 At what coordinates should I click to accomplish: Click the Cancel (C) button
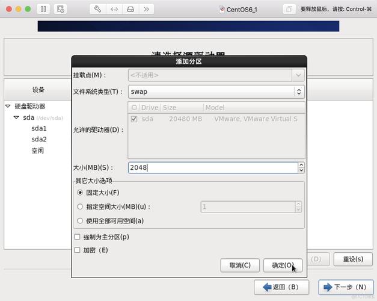pyautogui.click(x=240, y=265)
